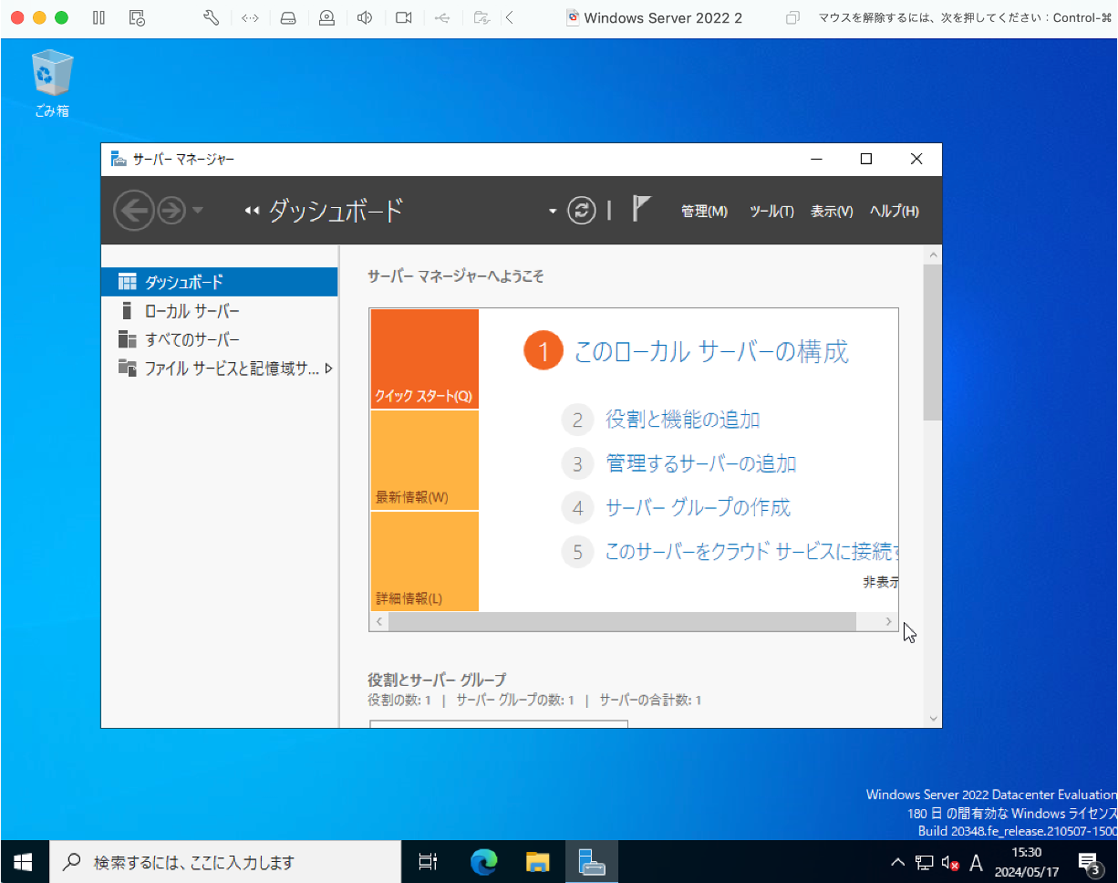Click the Server Manager taskbar icon

pyautogui.click(x=593, y=861)
